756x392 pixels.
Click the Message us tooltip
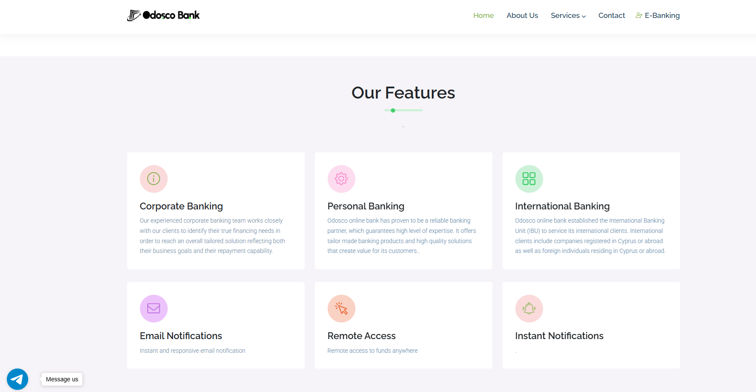pyautogui.click(x=62, y=379)
